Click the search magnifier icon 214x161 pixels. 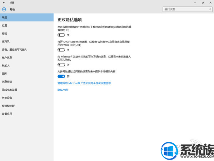[210, 9]
